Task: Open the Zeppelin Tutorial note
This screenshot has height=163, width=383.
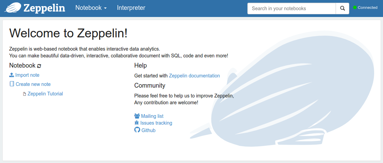Action: (45, 94)
